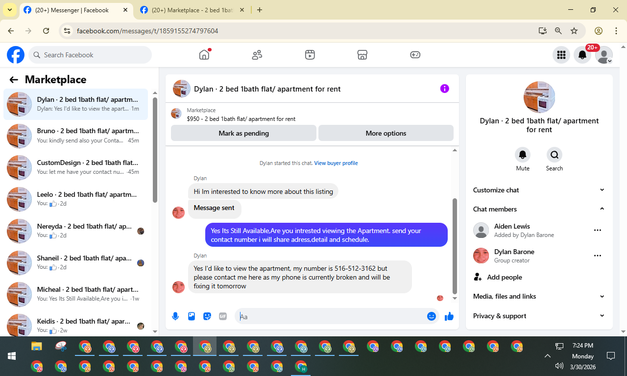The height and width of the screenshot is (376, 627).
Task: Open Leelo conversation in list
Action: coord(75,199)
